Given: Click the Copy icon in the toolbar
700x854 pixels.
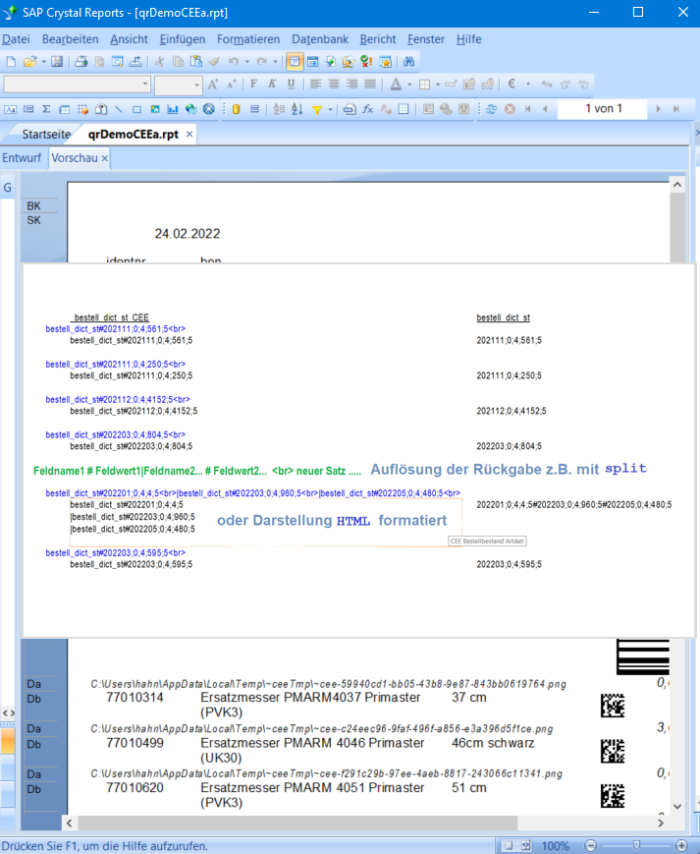Looking at the screenshot, I should pos(178,62).
